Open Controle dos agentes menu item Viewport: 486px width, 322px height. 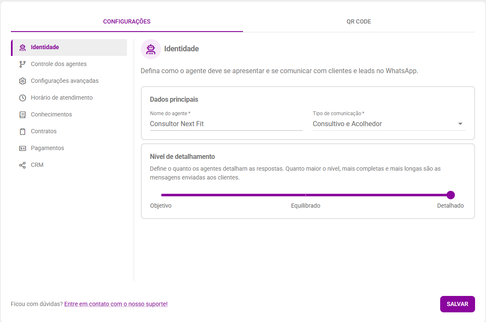click(58, 64)
